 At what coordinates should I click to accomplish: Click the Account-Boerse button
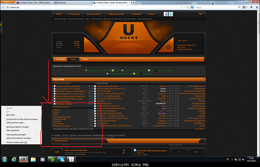point(94,14)
